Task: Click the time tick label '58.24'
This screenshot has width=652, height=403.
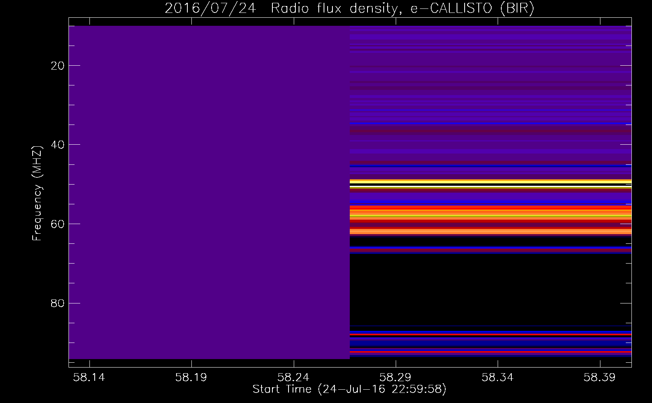Action: click(293, 378)
